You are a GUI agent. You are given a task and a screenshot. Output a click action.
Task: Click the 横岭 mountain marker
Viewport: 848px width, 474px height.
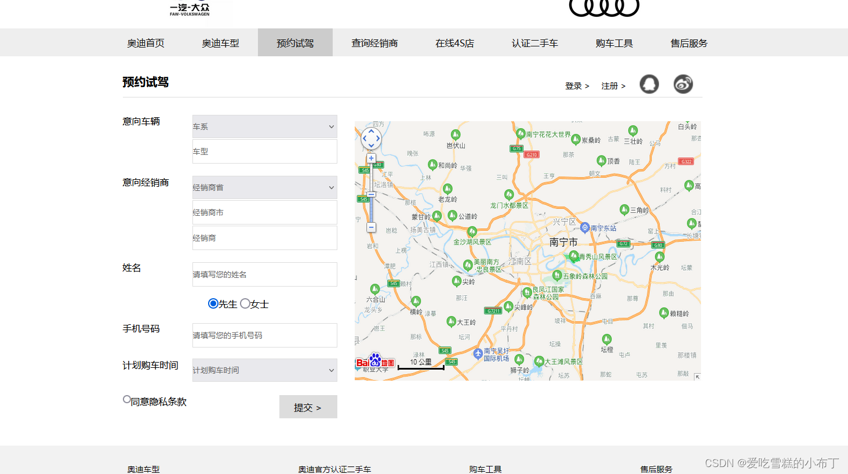[416, 301]
